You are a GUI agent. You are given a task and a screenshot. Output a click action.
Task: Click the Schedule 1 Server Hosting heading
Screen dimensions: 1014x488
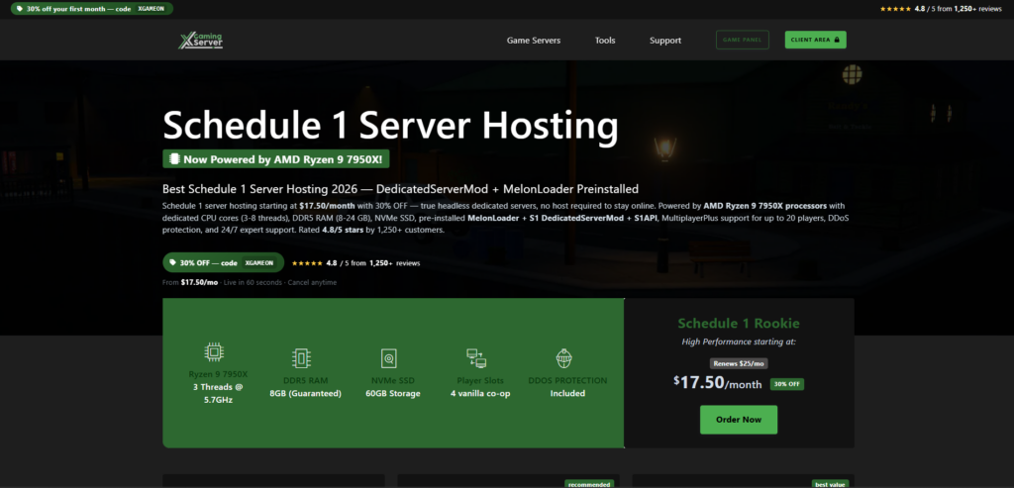[x=390, y=126]
